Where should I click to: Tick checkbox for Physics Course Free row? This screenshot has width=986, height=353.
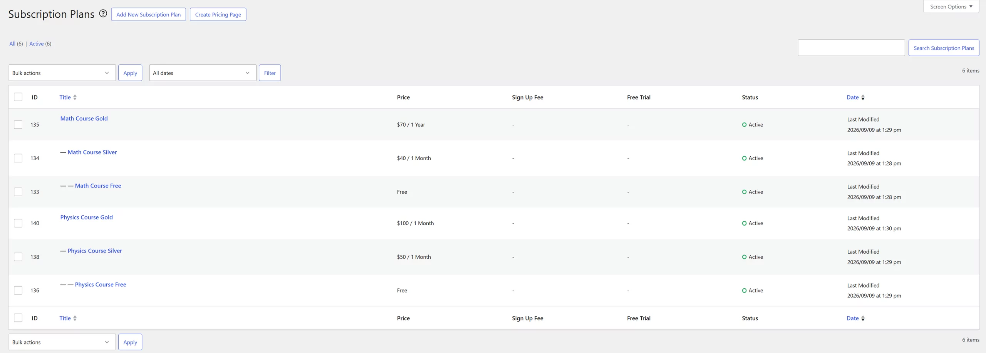point(18,290)
